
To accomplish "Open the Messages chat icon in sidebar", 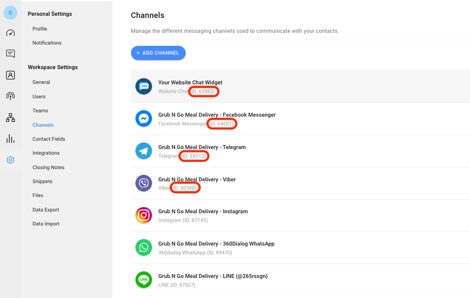I will click(10, 54).
